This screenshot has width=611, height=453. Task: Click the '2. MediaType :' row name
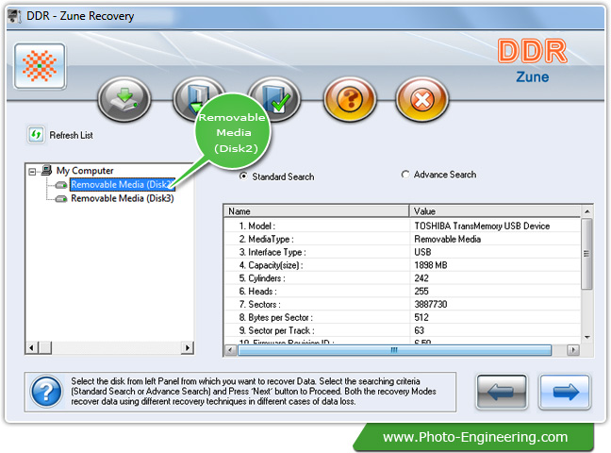[x=267, y=239]
